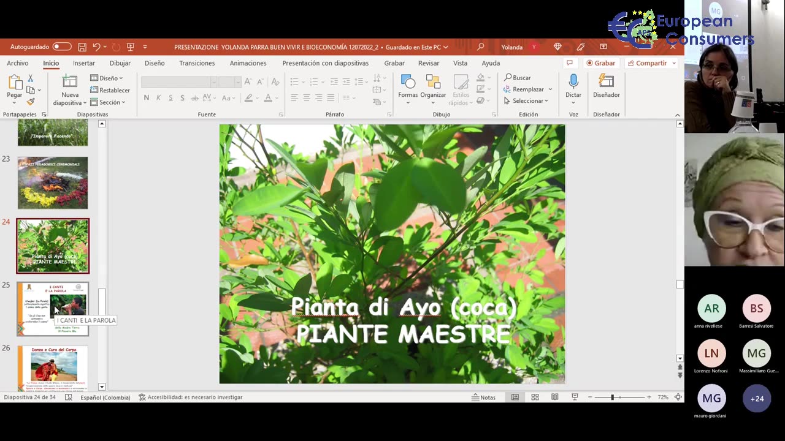Screen dimensions: 785x441
Task: Click the zoom slider handle
Action: coord(612,398)
